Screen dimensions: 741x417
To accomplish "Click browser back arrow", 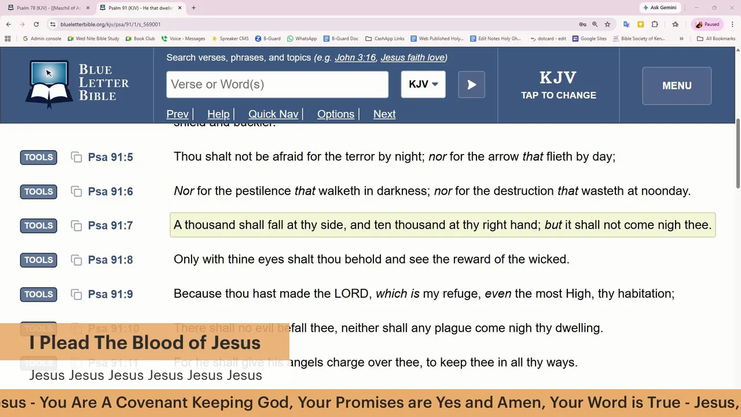I will (x=9, y=24).
